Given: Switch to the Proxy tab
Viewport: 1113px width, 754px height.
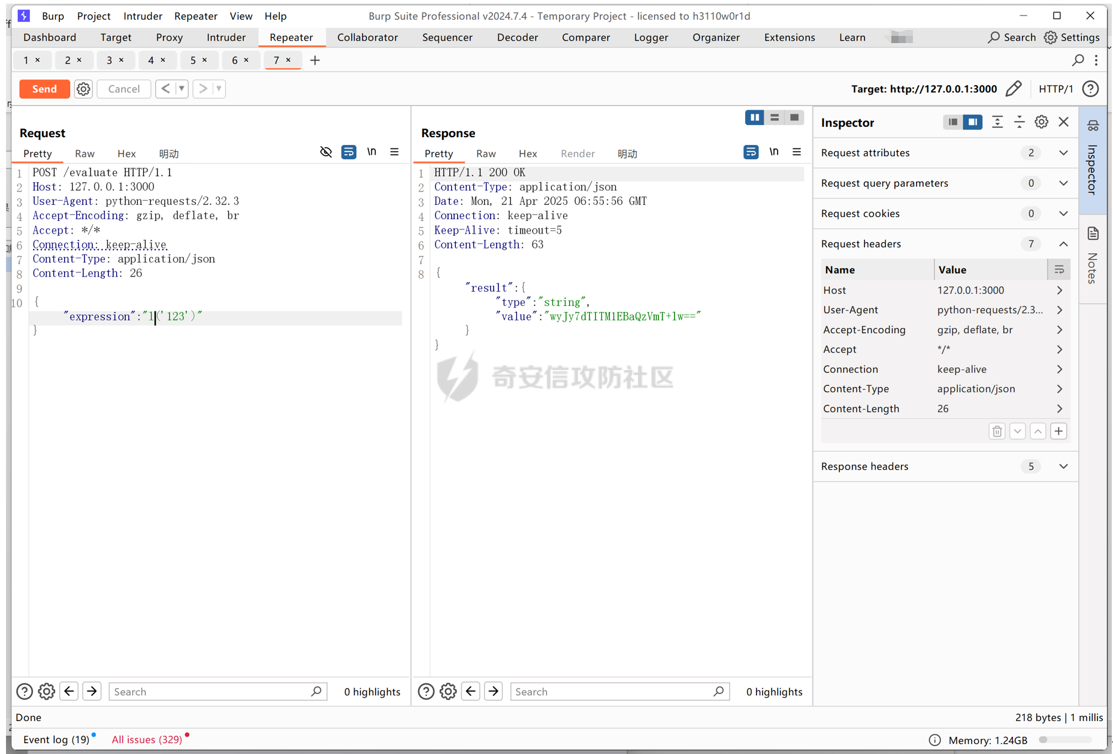Looking at the screenshot, I should click(x=169, y=37).
